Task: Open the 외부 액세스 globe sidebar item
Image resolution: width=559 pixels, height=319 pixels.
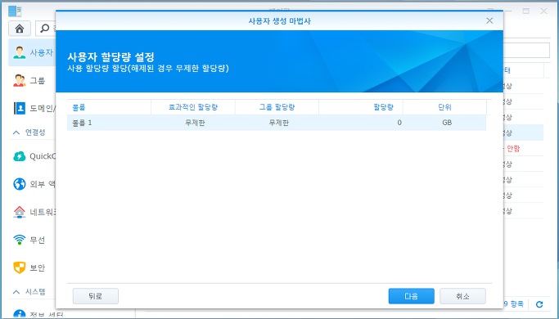Action: click(x=32, y=184)
